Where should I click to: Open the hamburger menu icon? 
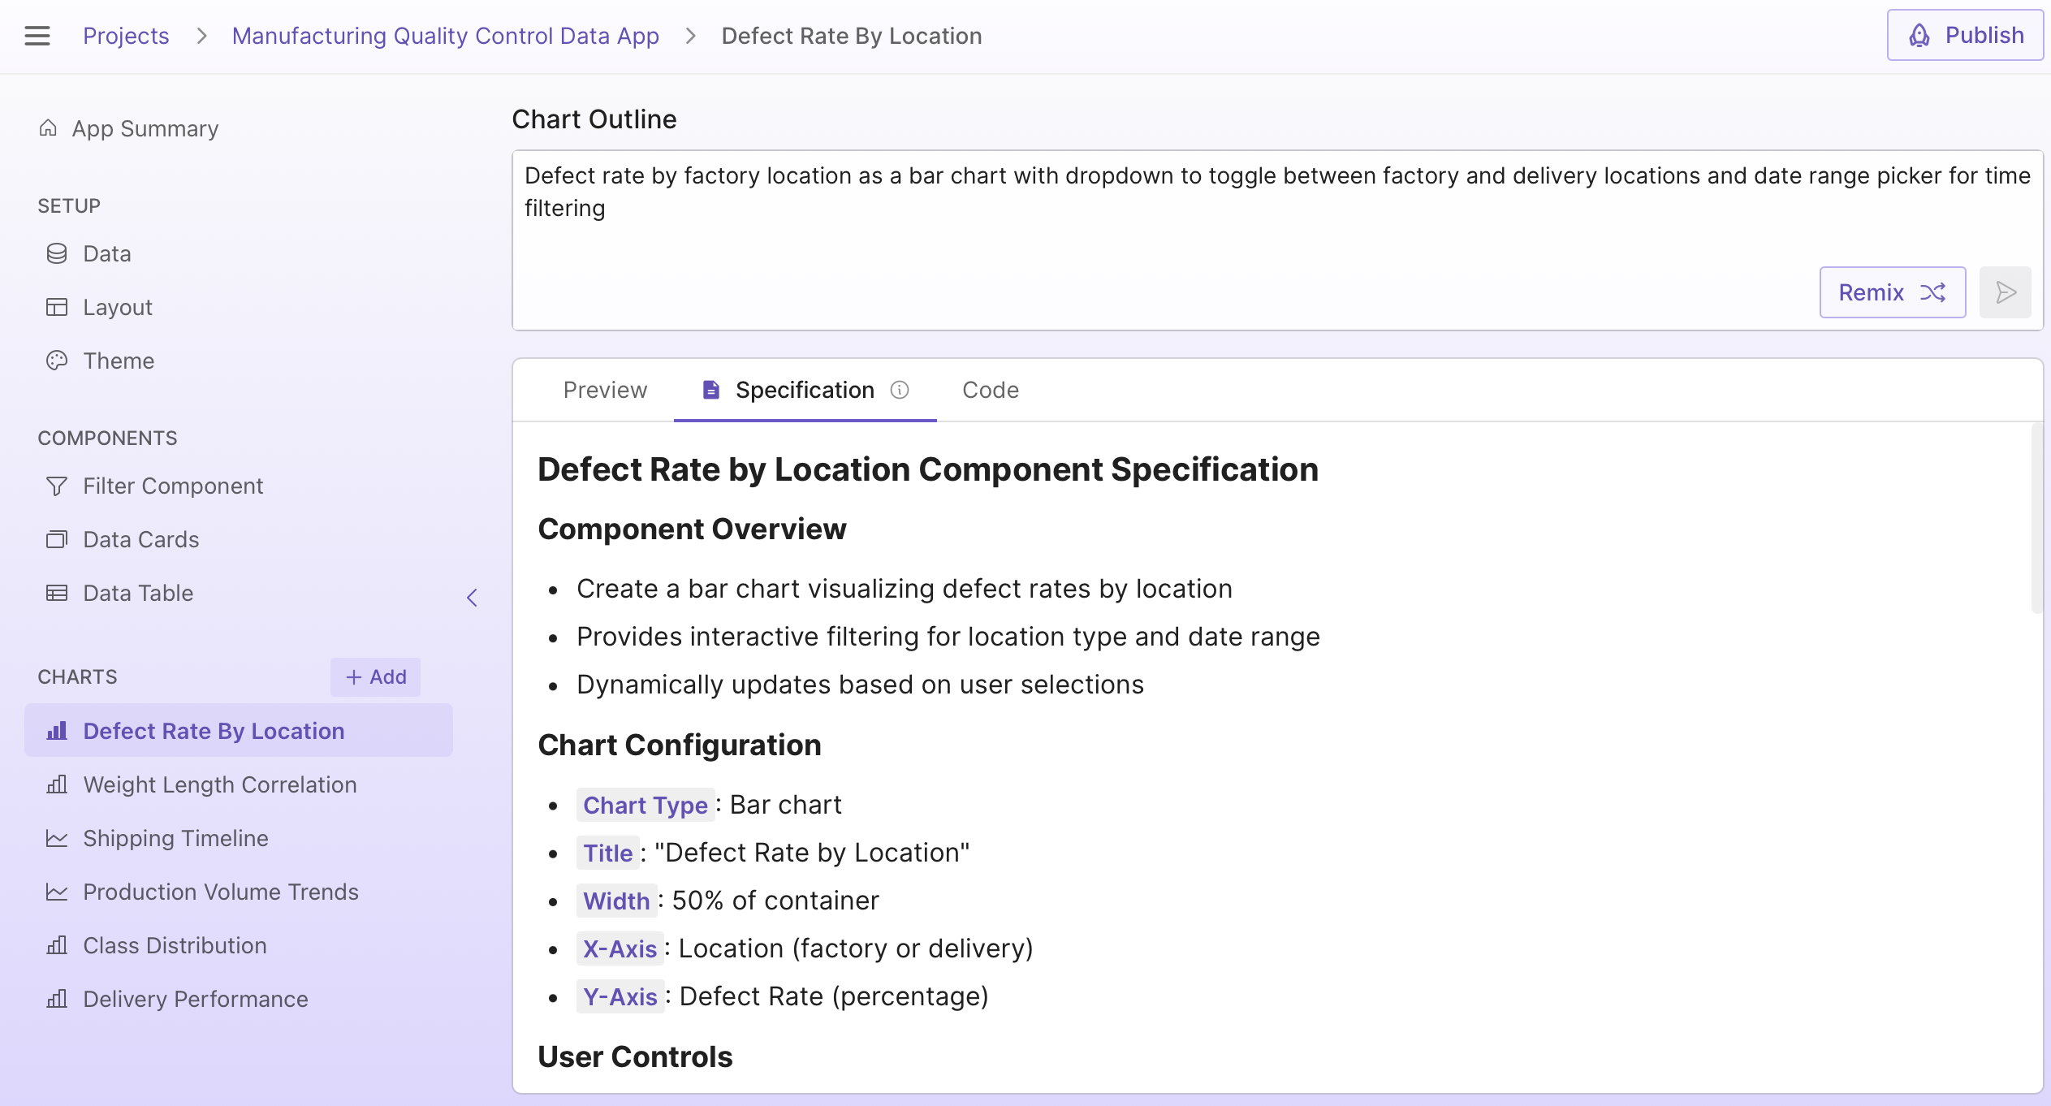[37, 36]
